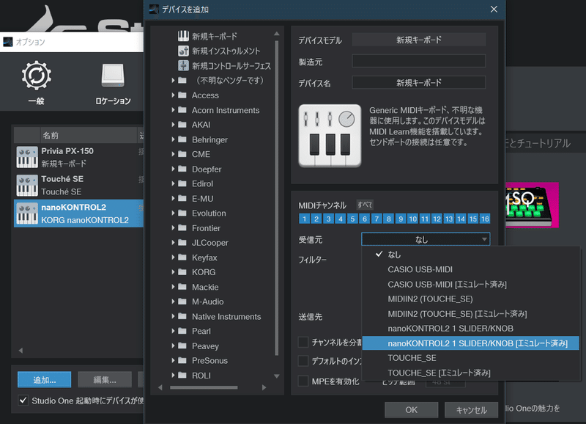
Task: Click the M-Audio folder icon
Action: click(182, 301)
